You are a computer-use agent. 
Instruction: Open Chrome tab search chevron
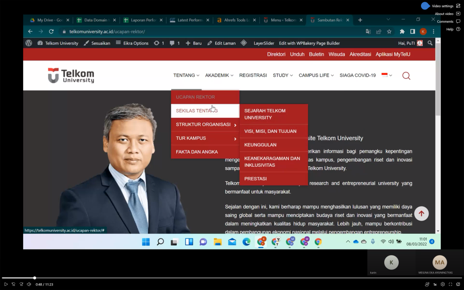(x=388, y=19)
